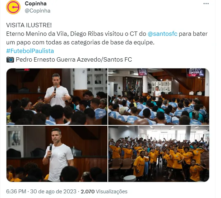Open photo of Diego holding microphone near portrait

(x=57, y=154)
